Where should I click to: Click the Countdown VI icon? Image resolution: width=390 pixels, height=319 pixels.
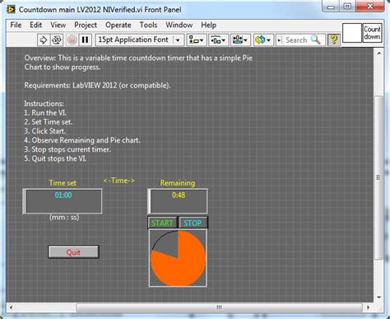[x=372, y=33]
